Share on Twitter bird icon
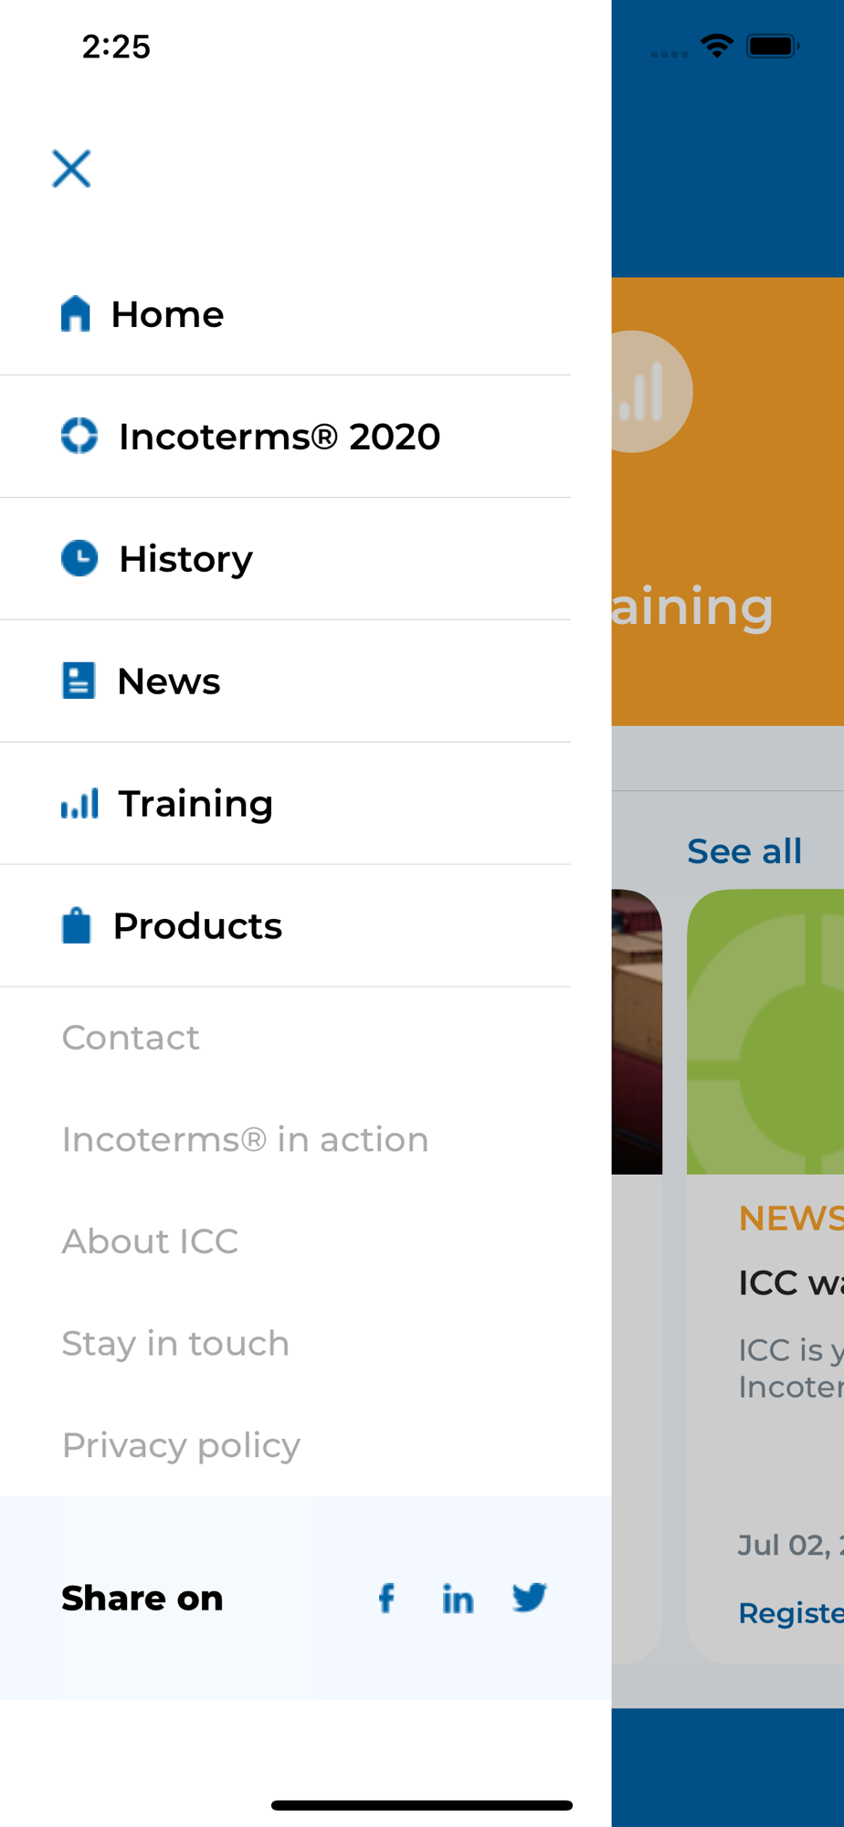The image size is (844, 1827). (530, 1598)
